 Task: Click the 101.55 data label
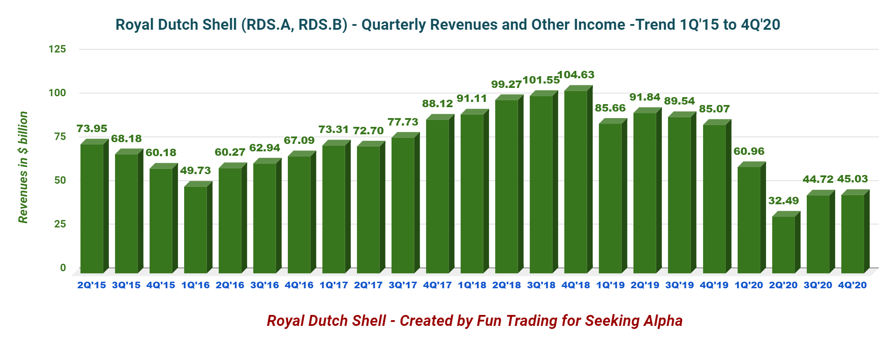[x=541, y=80]
